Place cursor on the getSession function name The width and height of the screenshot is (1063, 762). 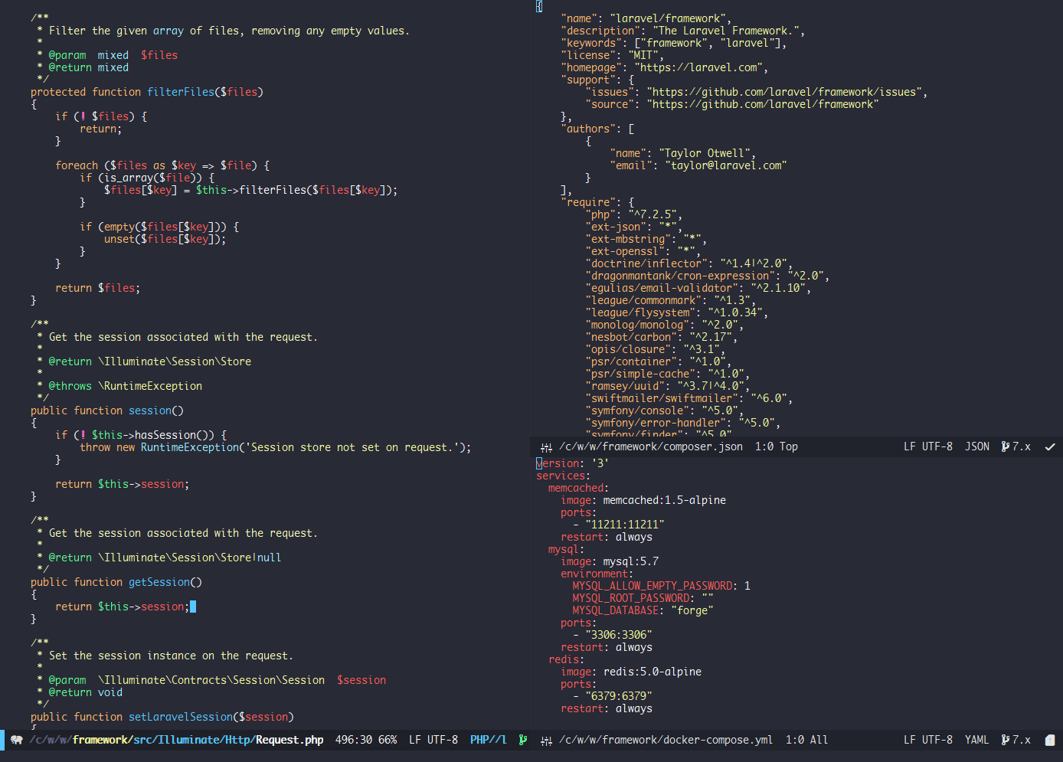[159, 583]
